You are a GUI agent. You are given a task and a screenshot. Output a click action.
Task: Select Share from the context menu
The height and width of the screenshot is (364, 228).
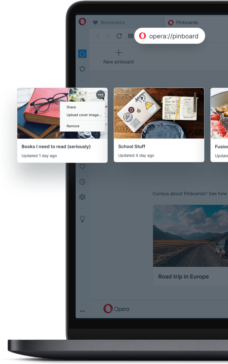tap(71, 107)
